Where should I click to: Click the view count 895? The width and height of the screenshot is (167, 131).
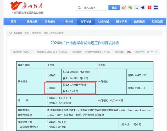click(129, 52)
